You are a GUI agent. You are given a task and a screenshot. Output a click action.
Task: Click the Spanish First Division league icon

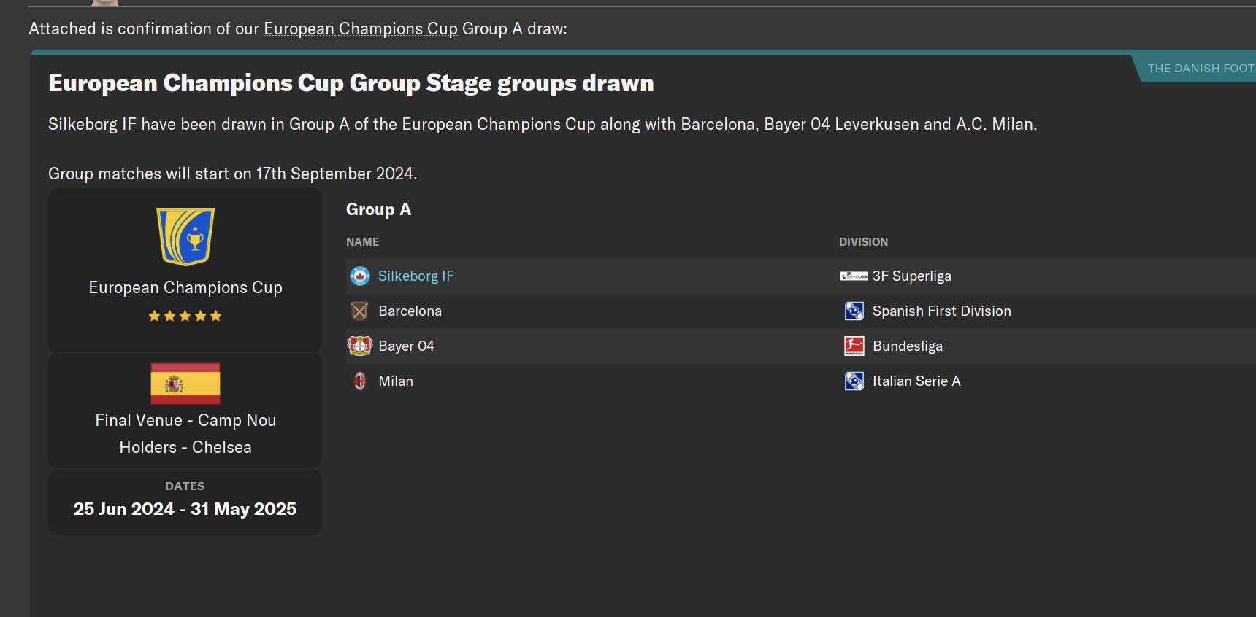[854, 311]
